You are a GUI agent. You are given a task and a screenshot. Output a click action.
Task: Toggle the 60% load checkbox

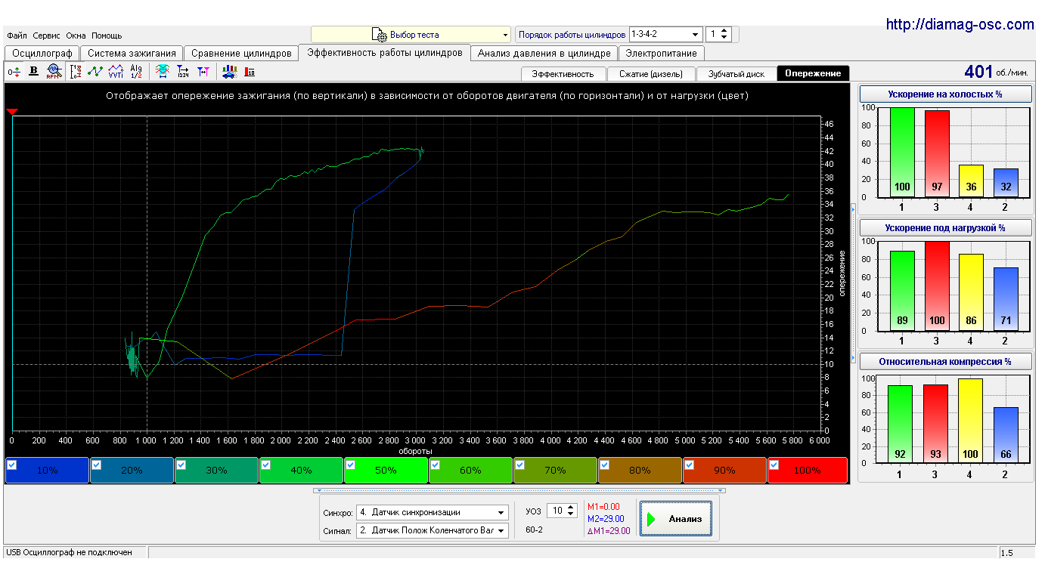point(435,465)
